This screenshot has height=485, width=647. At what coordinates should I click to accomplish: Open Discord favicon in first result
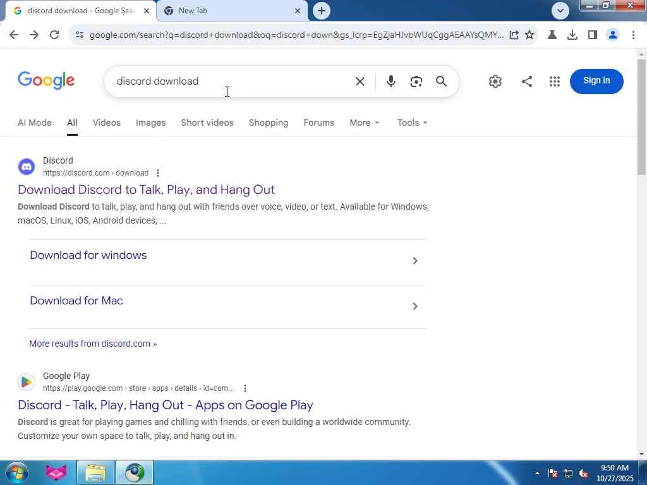coord(27,167)
